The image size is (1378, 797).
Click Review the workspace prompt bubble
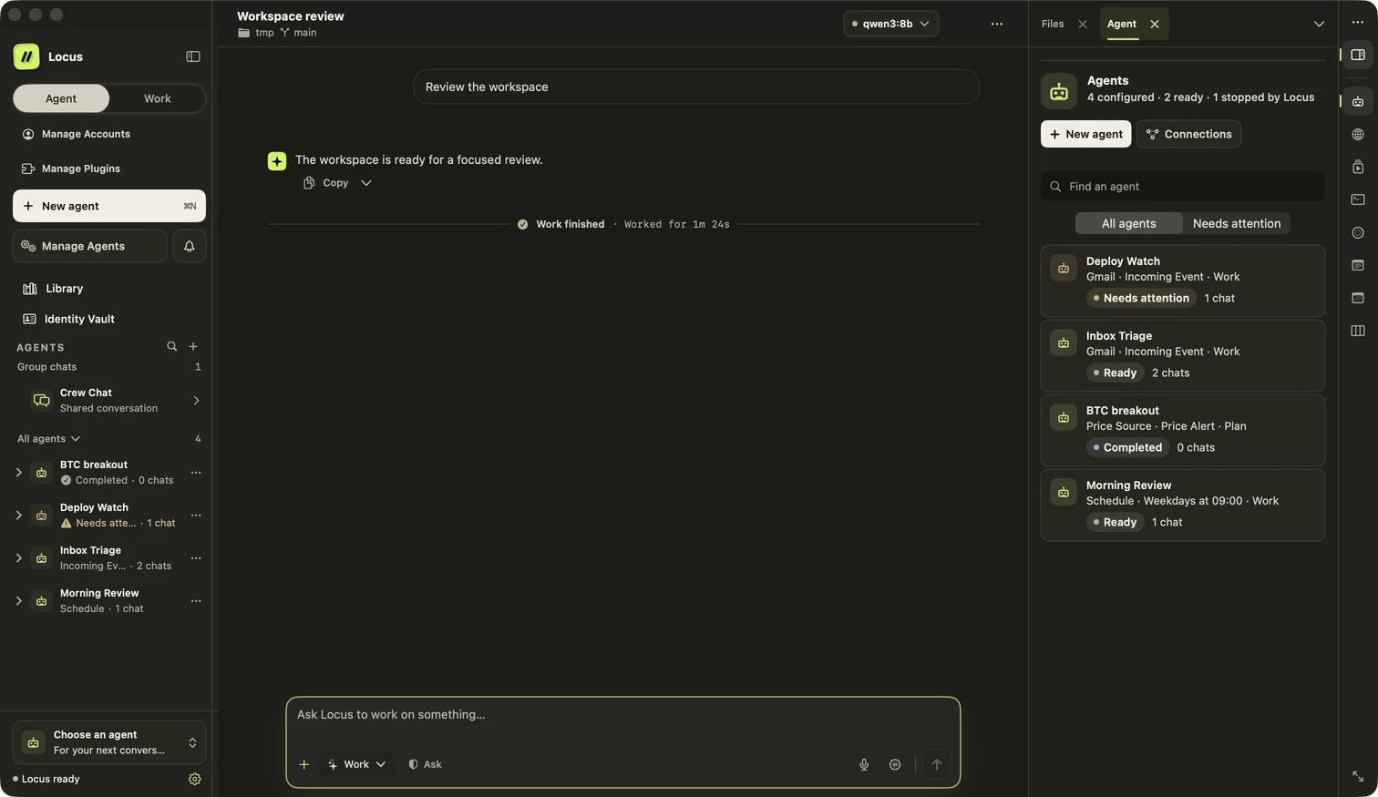point(695,87)
